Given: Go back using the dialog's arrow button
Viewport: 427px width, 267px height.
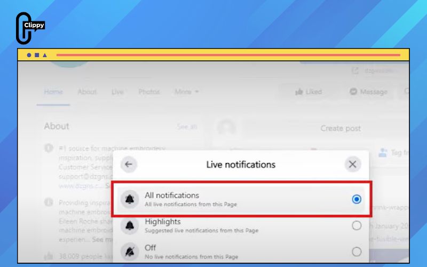Looking at the screenshot, I should point(129,164).
